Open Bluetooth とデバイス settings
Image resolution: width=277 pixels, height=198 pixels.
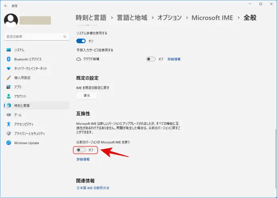click(36, 59)
